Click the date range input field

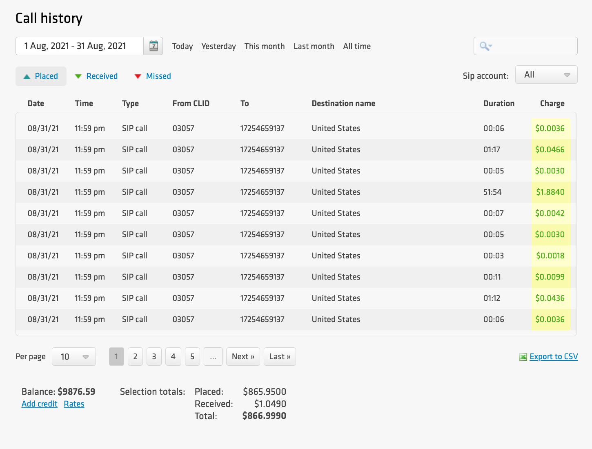[80, 46]
